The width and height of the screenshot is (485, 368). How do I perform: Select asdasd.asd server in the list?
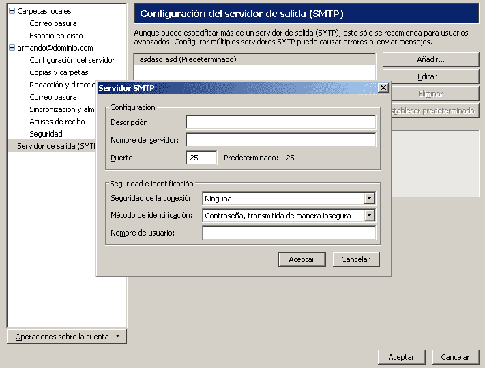[188, 60]
